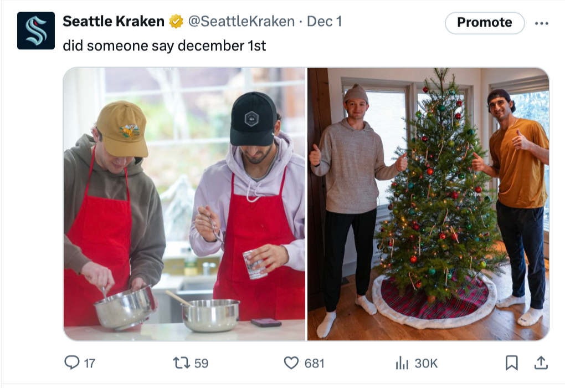565x388 pixels.
Task: Click the reply count 17
Action: [90, 363]
